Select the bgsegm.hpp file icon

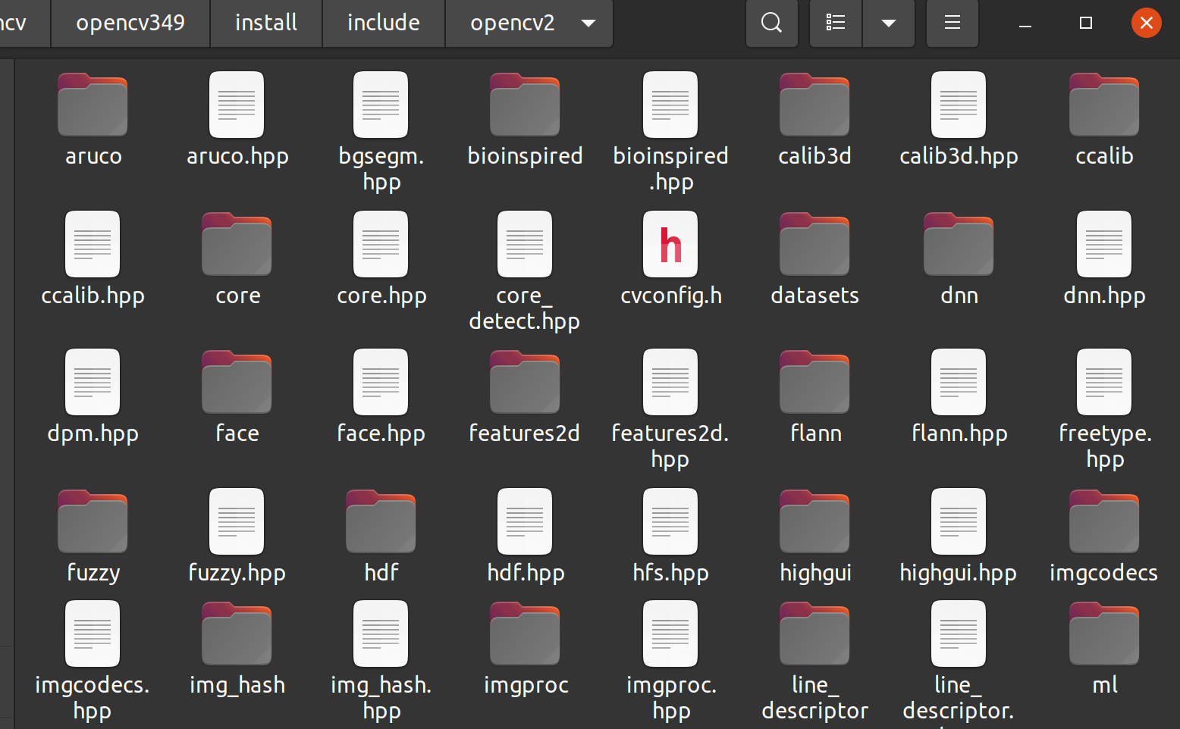381,105
